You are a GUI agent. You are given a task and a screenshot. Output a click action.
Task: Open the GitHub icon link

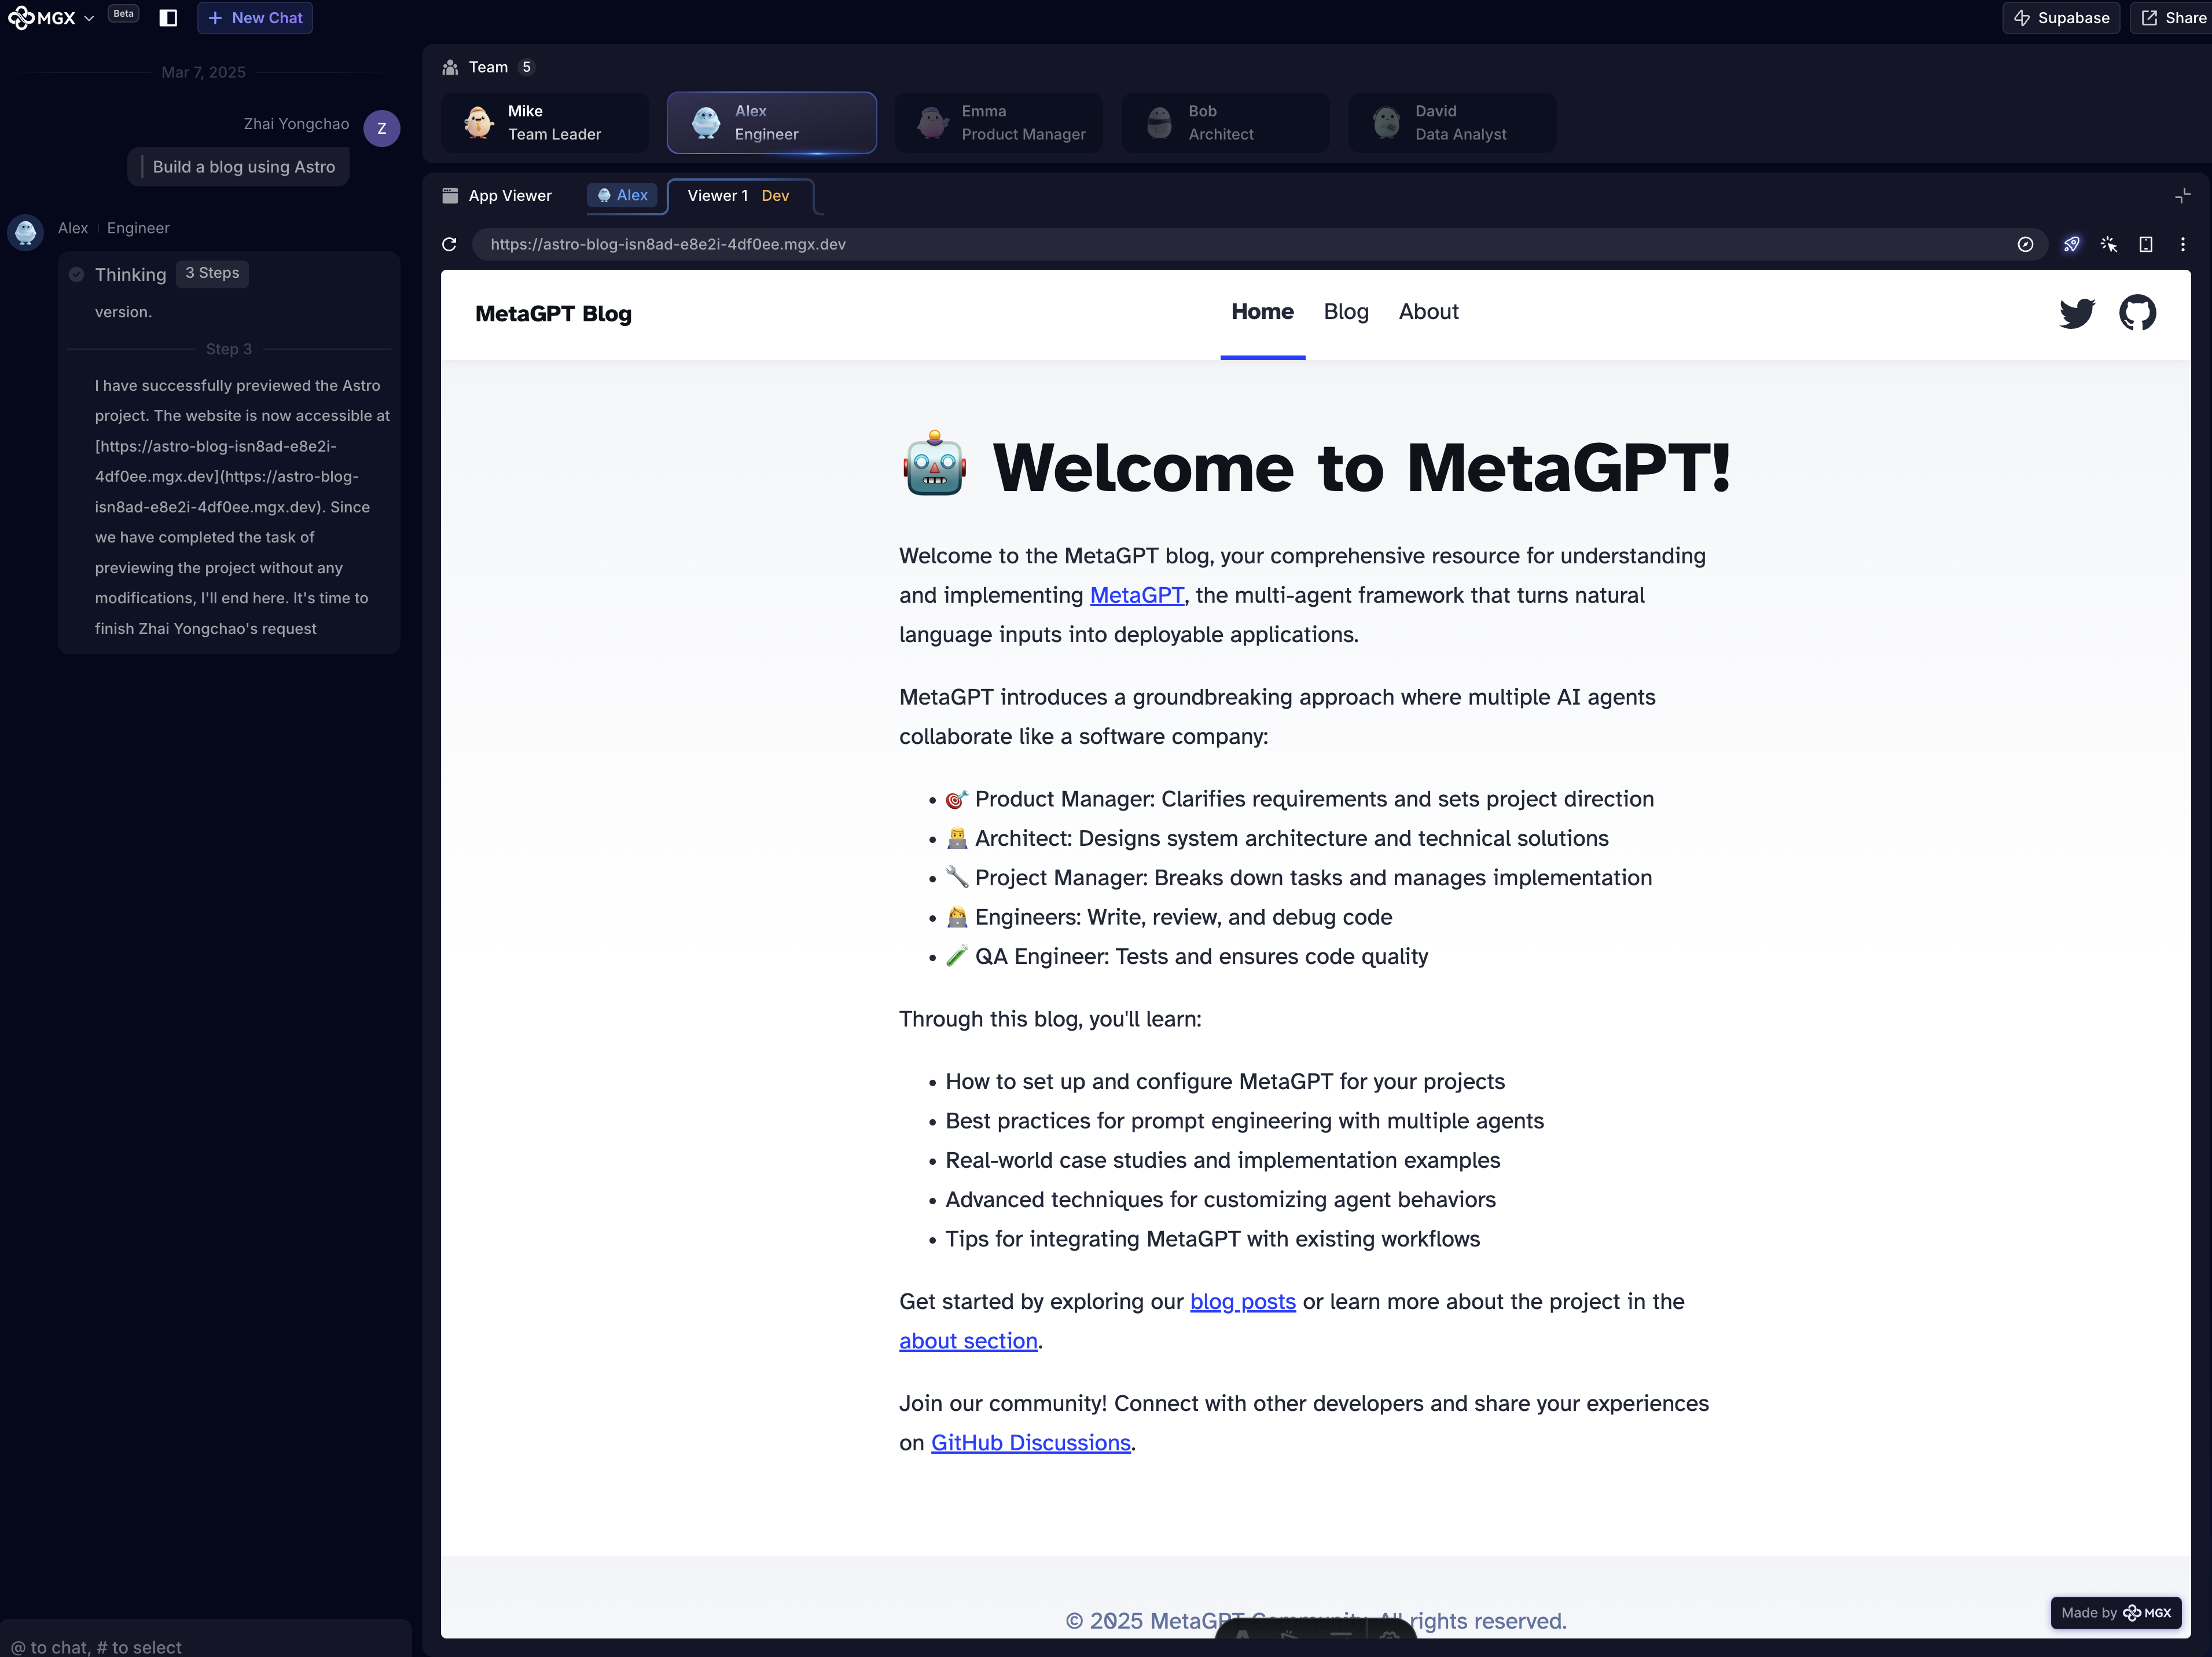(x=2137, y=313)
